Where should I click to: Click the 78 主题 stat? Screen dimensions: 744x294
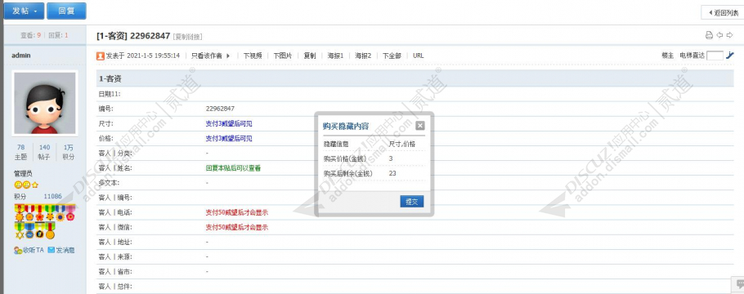point(21,152)
